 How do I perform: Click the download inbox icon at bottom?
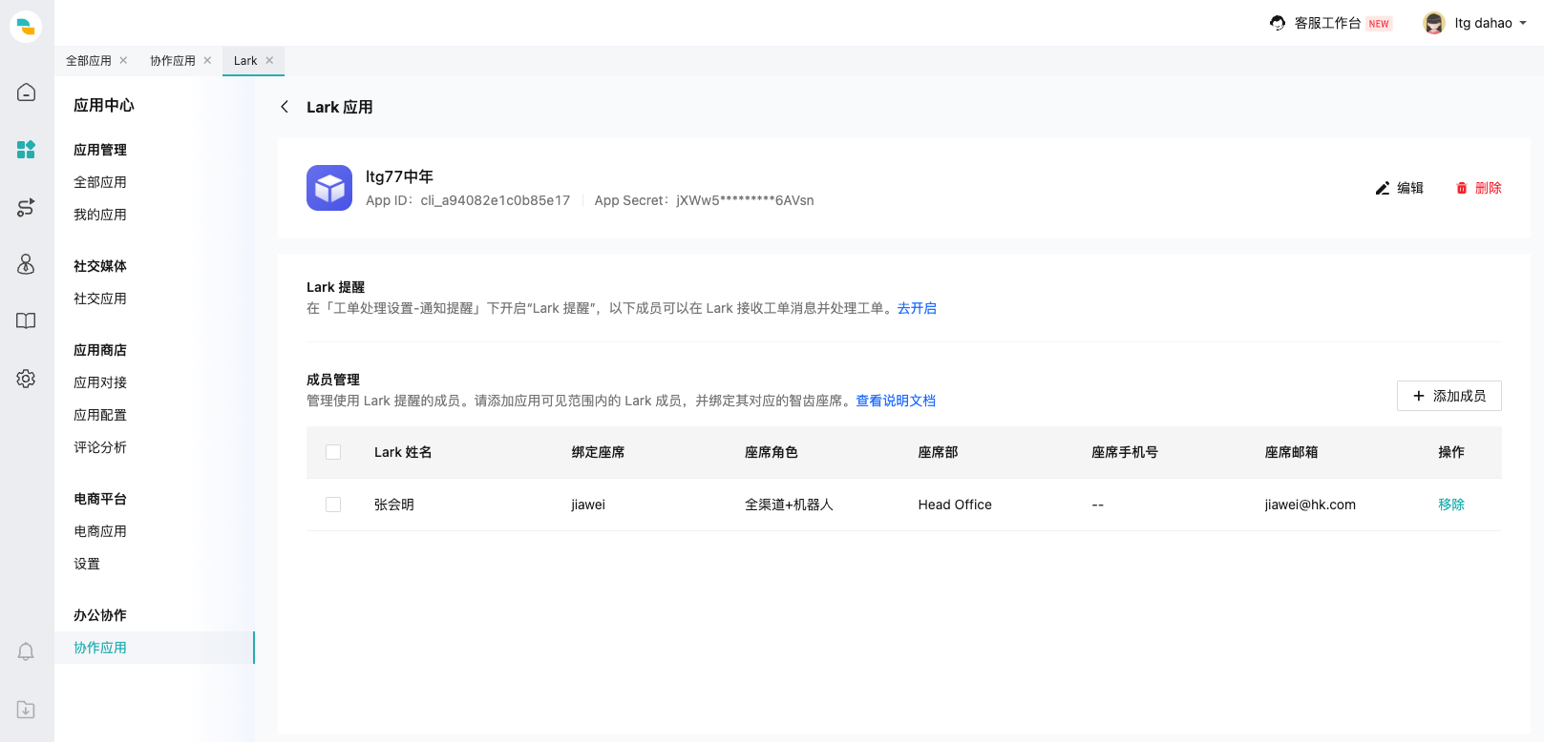coord(26,710)
